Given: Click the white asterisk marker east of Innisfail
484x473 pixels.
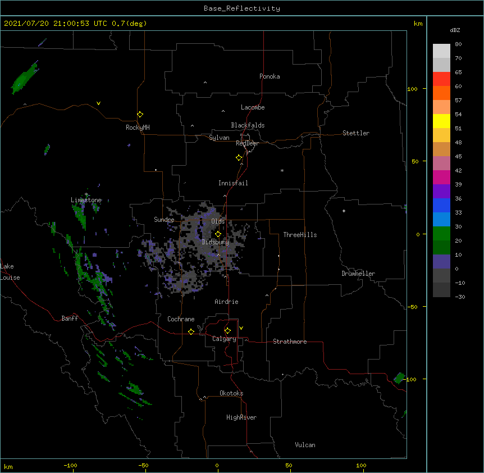Looking at the screenshot, I should click(282, 170).
